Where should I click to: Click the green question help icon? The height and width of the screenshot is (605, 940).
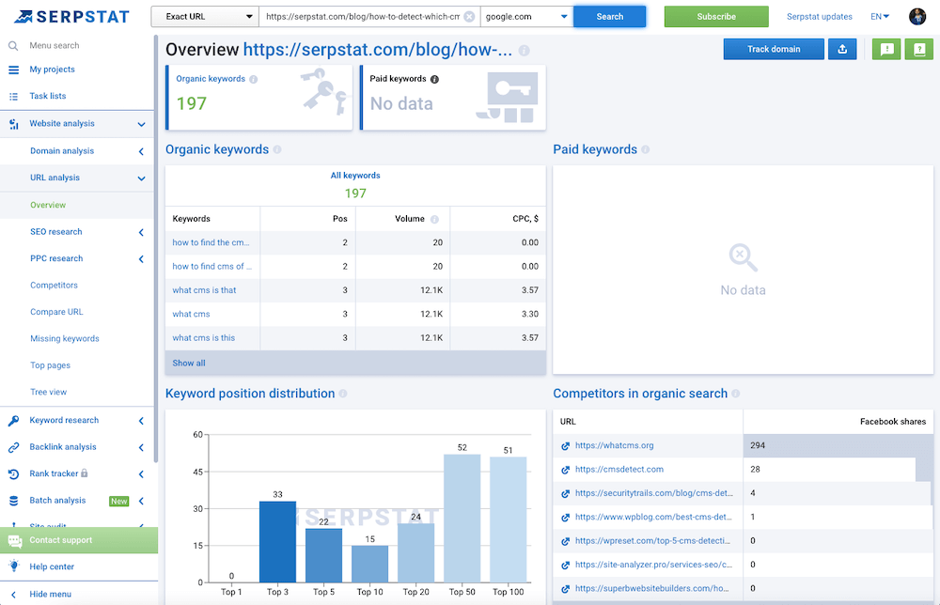tap(919, 49)
